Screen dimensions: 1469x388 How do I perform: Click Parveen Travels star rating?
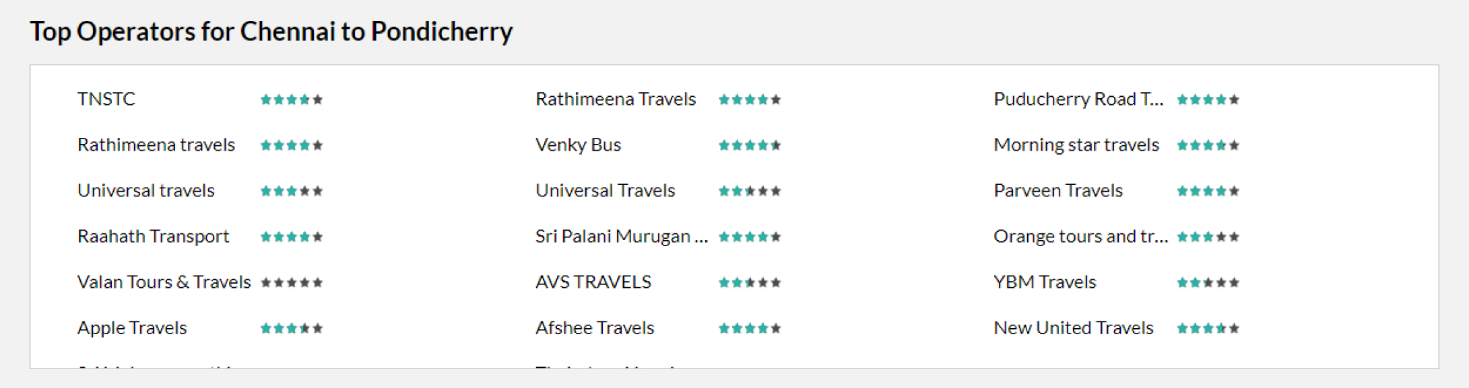coord(1208,191)
